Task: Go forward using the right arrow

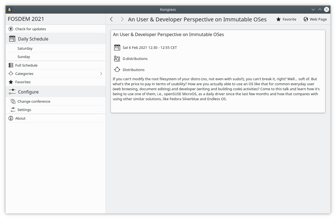Action: [x=122, y=19]
